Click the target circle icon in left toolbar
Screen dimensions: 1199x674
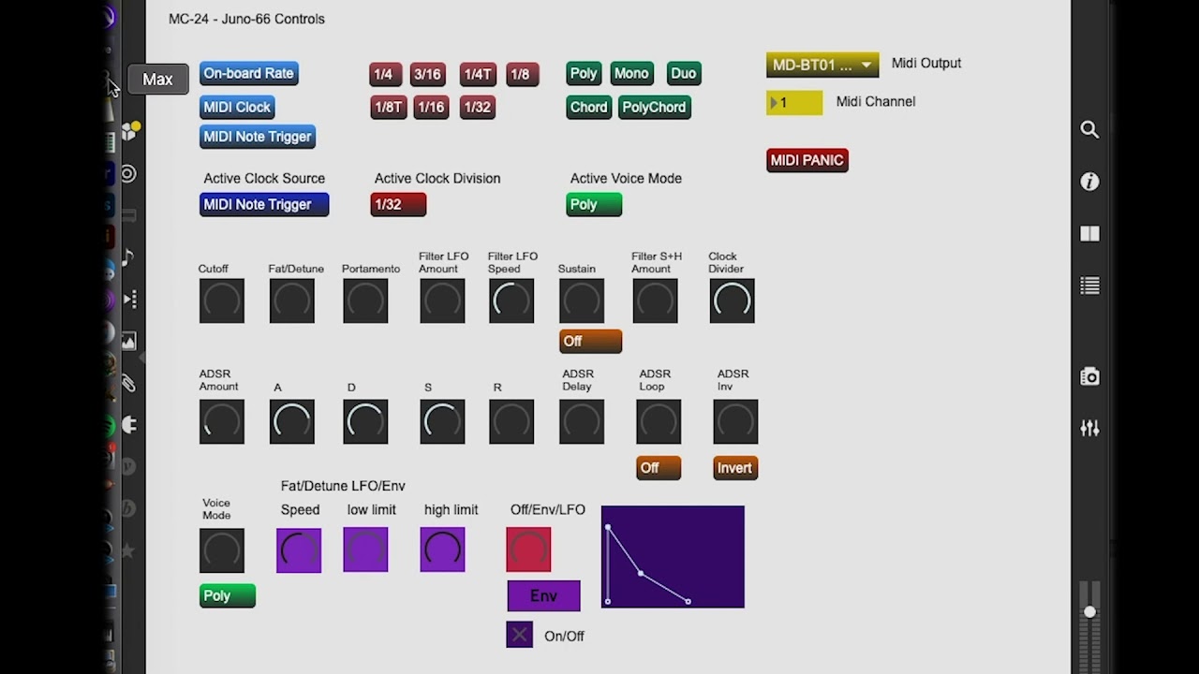click(x=128, y=174)
